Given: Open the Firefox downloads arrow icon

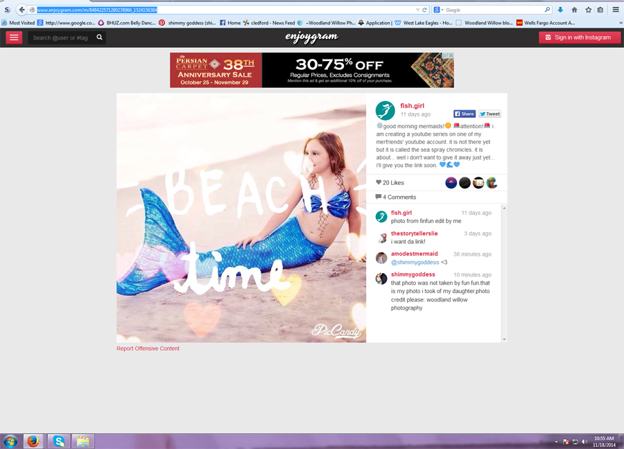Looking at the screenshot, I should tap(560, 10).
